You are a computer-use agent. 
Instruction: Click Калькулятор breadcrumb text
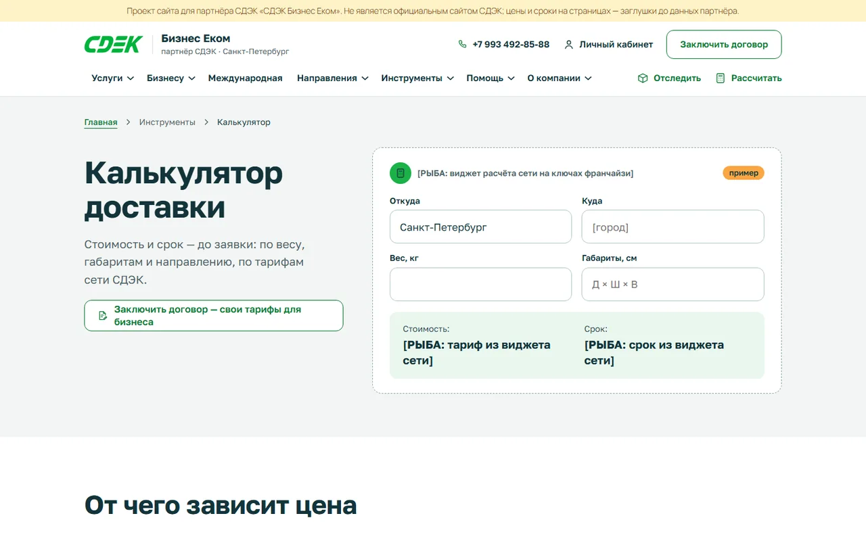[x=244, y=122]
